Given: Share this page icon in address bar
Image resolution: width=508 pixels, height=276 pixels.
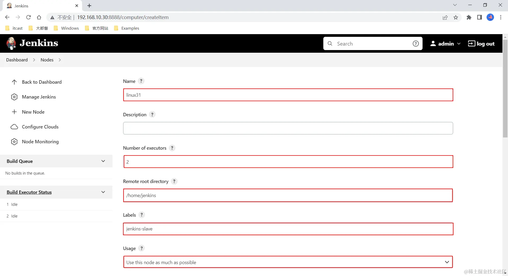Looking at the screenshot, I should pyautogui.click(x=445, y=17).
